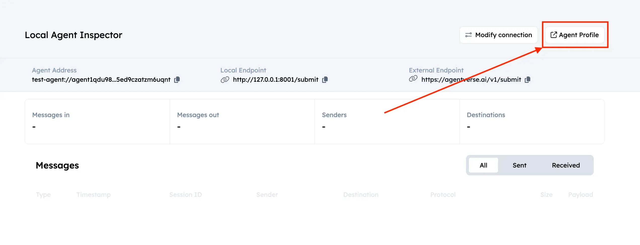The image size is (640, 245).
Task: Click the Messages section heading
Action: [57, 165]
